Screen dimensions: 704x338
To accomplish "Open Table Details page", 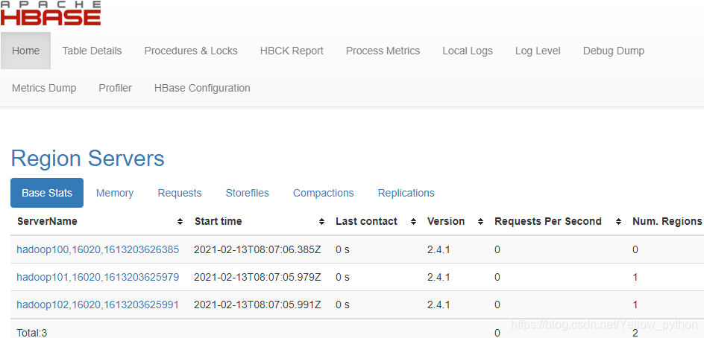I will click(x=92, y=51).
